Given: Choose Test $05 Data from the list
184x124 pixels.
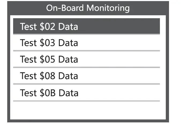Looking at the screenshot, I should [86, 59].
